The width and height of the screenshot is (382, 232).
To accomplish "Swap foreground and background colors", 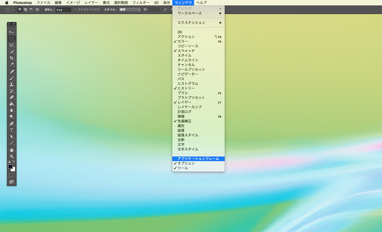I will [x=14, y=161].
